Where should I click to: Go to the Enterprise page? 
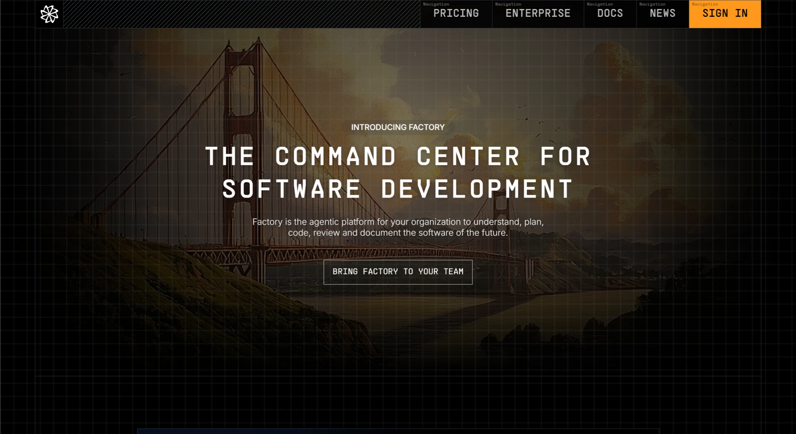pos(538,14)
